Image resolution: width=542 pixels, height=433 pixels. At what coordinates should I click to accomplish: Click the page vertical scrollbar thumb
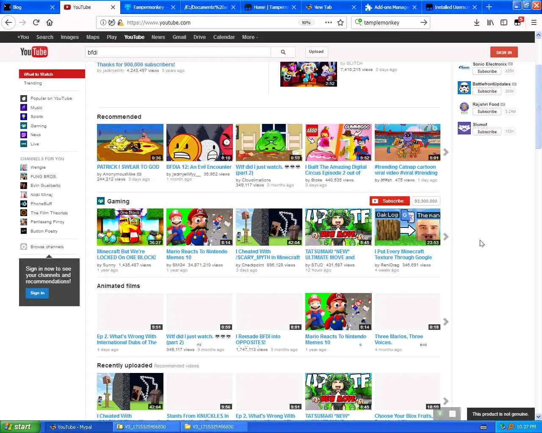(538, 107)
